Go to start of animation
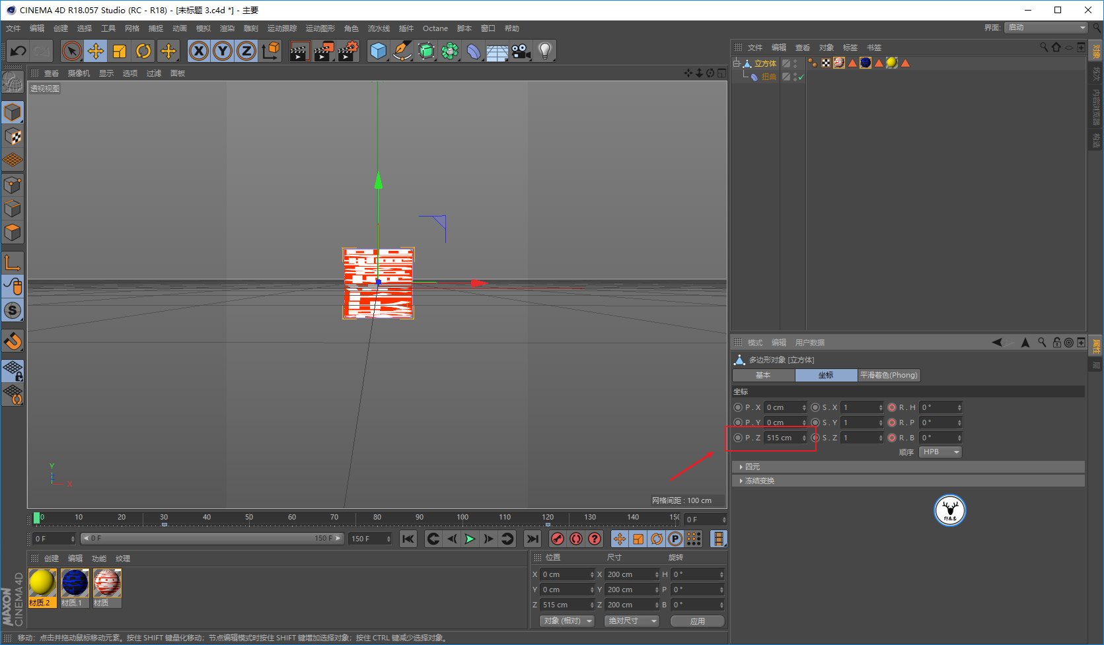1104x645 pixels. point(408,539)
